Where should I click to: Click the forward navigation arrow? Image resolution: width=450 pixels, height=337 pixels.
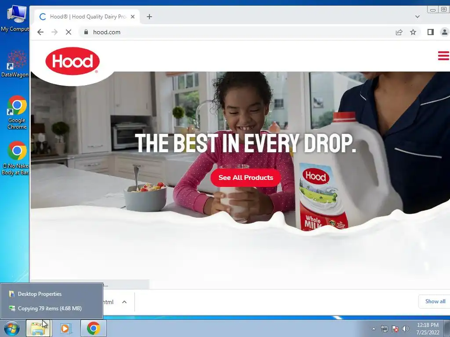click(54, 32)
